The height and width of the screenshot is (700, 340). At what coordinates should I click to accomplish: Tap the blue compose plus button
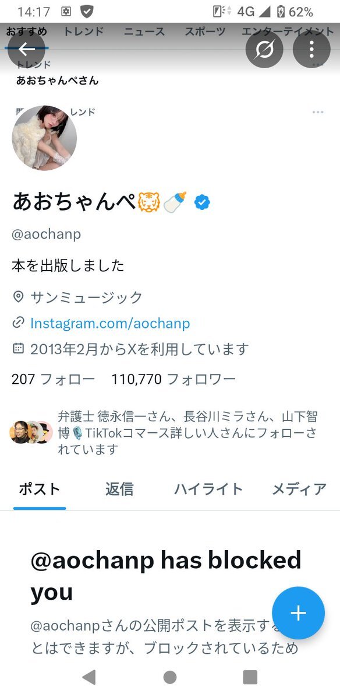pyautogui.click(x=298, y=613)
